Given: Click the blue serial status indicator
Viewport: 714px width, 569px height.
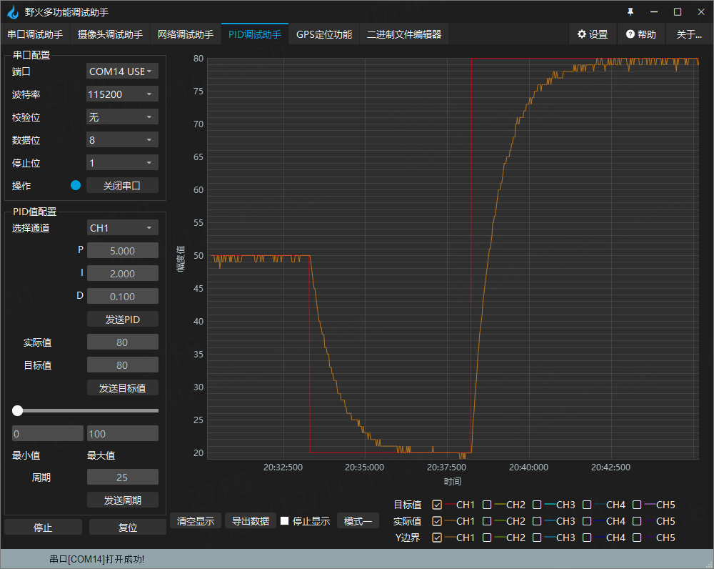Looking at the screenshot, I should 76,185.
